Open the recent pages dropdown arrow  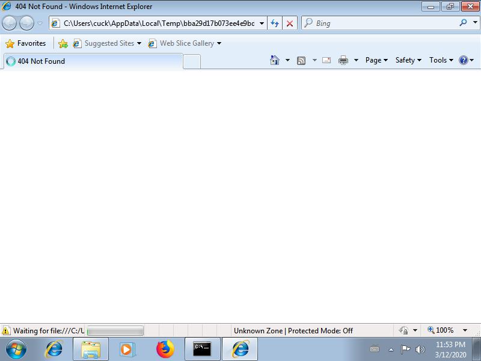(40, 23)
